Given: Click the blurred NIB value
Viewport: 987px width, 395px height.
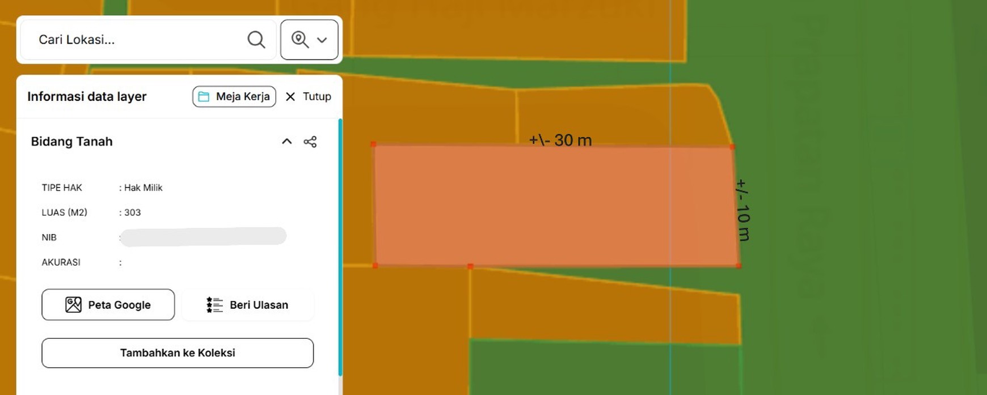Looking at the screenshot, I should pyautogui.click(x=203, y=237).
